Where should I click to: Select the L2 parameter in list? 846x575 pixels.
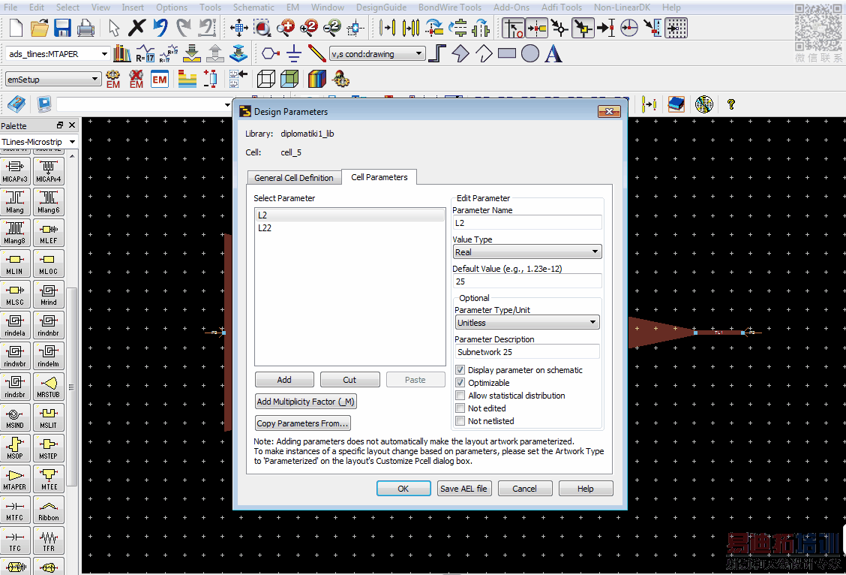click(x=349, y=215)
